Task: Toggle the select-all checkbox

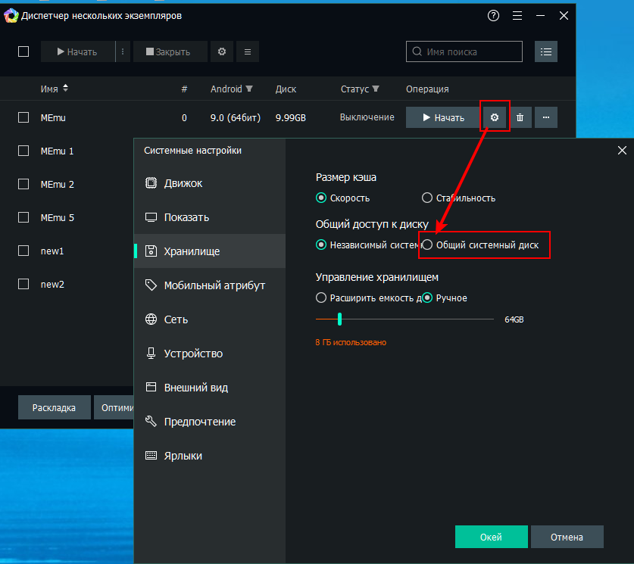Action: tap(23, 51)
